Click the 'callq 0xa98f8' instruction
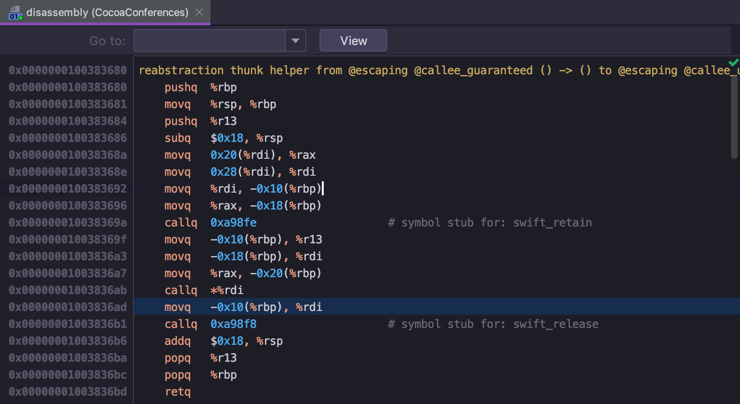Image resolution: width=740 pixels, height=404 pixels. click(x=210, y=324)
